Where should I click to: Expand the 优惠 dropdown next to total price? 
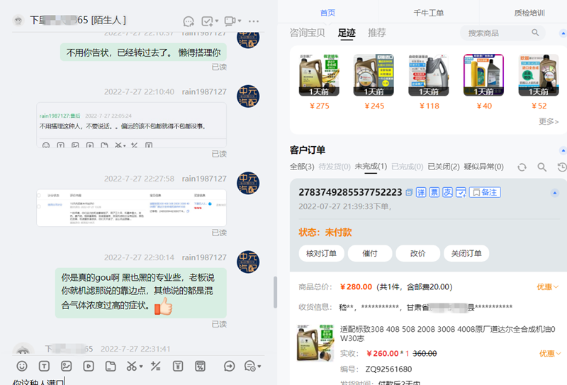point(548,287)
